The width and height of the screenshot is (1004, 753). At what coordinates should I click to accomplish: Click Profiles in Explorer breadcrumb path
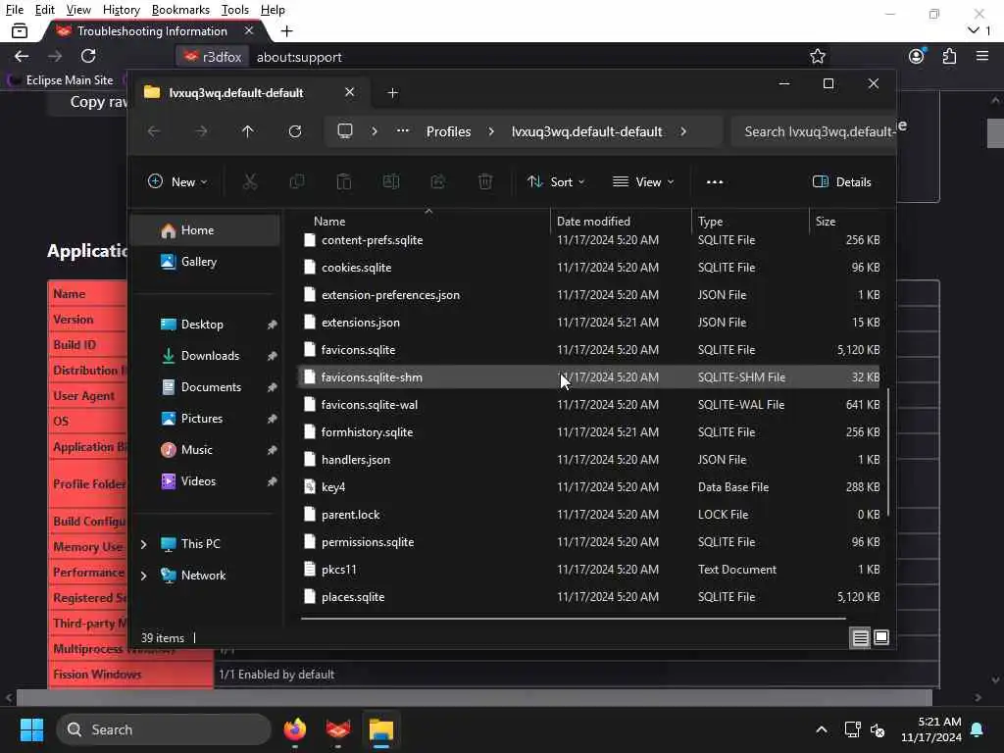click(448, 131)
